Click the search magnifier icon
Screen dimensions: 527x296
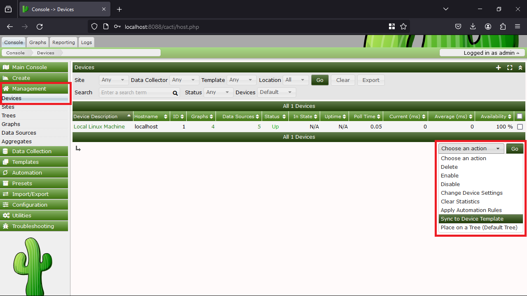tap(175, 93)
